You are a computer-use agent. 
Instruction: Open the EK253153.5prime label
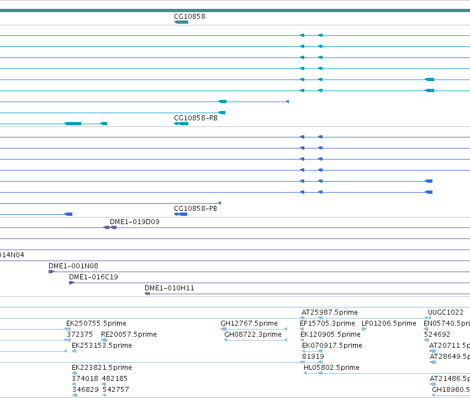pyautogui.click(x=102, y=346)
